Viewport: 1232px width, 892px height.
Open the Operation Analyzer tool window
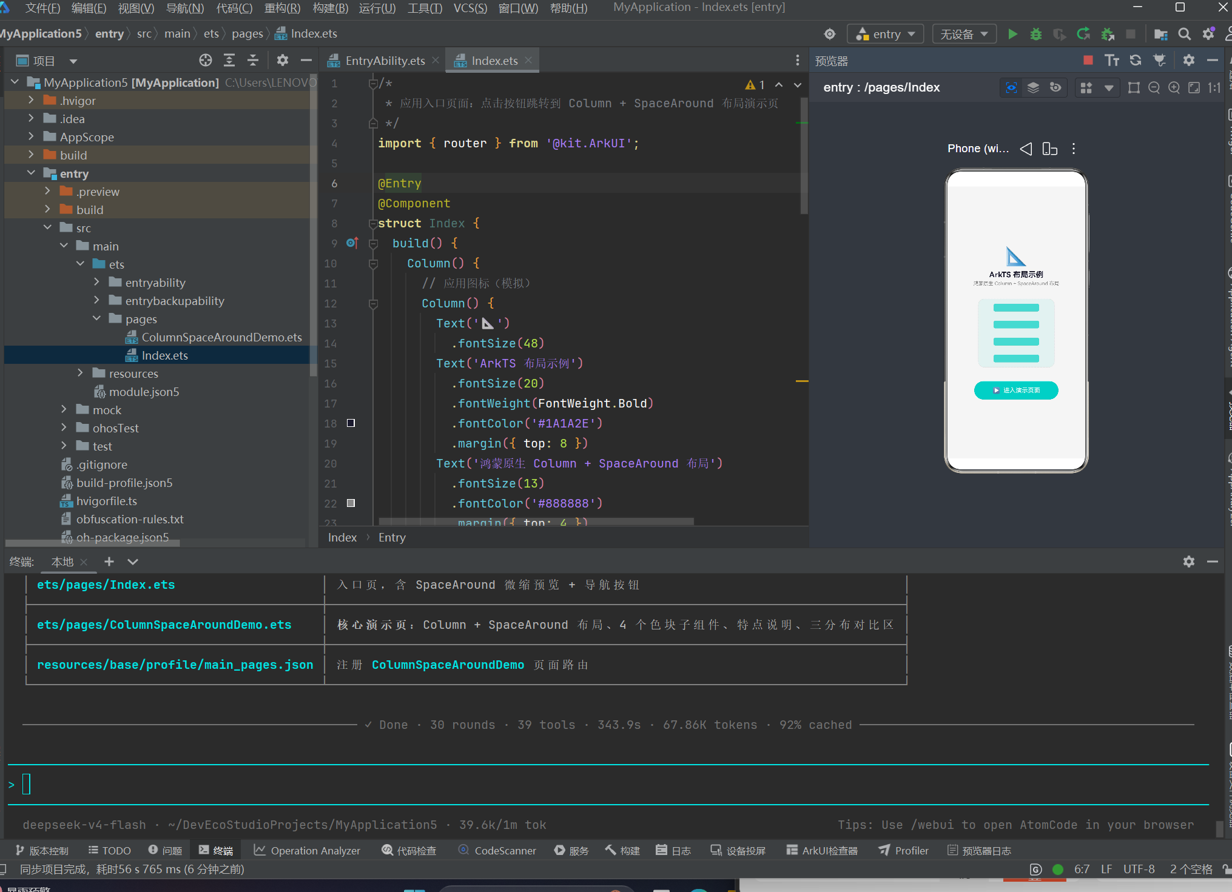pyautogui.click(x=307, y=851)
